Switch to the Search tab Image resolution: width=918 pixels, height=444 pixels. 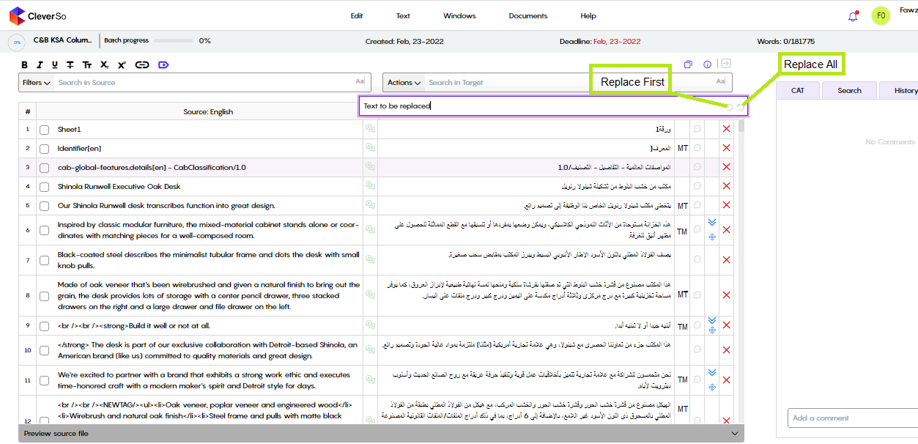[x=849, y=90]
